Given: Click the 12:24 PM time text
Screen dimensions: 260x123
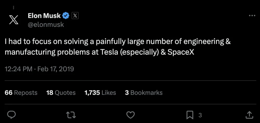Looking at the screenshot, I should pos(19,69).
